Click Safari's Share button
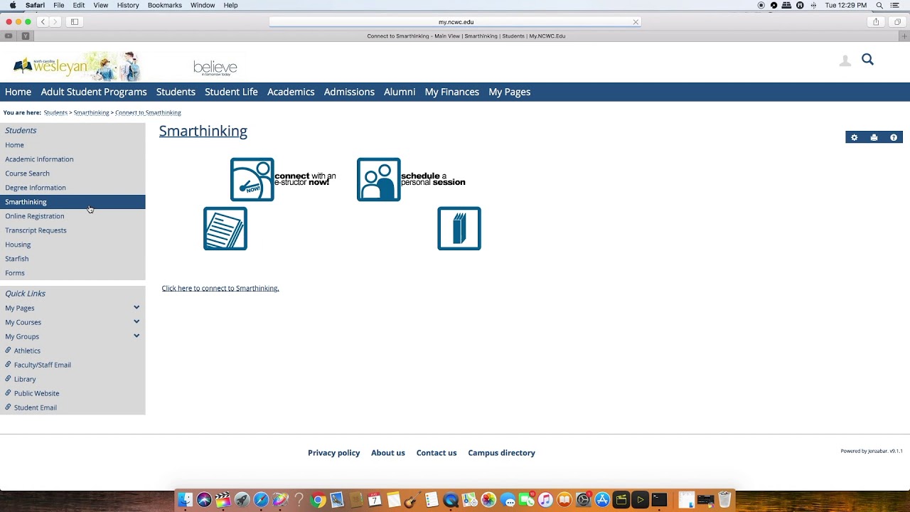The height and width of the screenshot is (512, 910). point(876,22)
